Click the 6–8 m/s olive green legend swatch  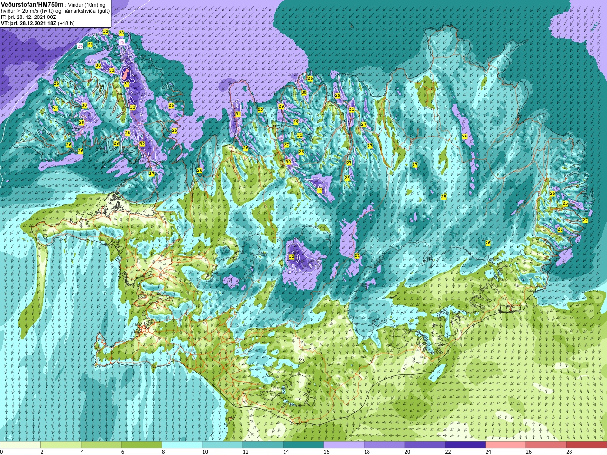[141, 445]
